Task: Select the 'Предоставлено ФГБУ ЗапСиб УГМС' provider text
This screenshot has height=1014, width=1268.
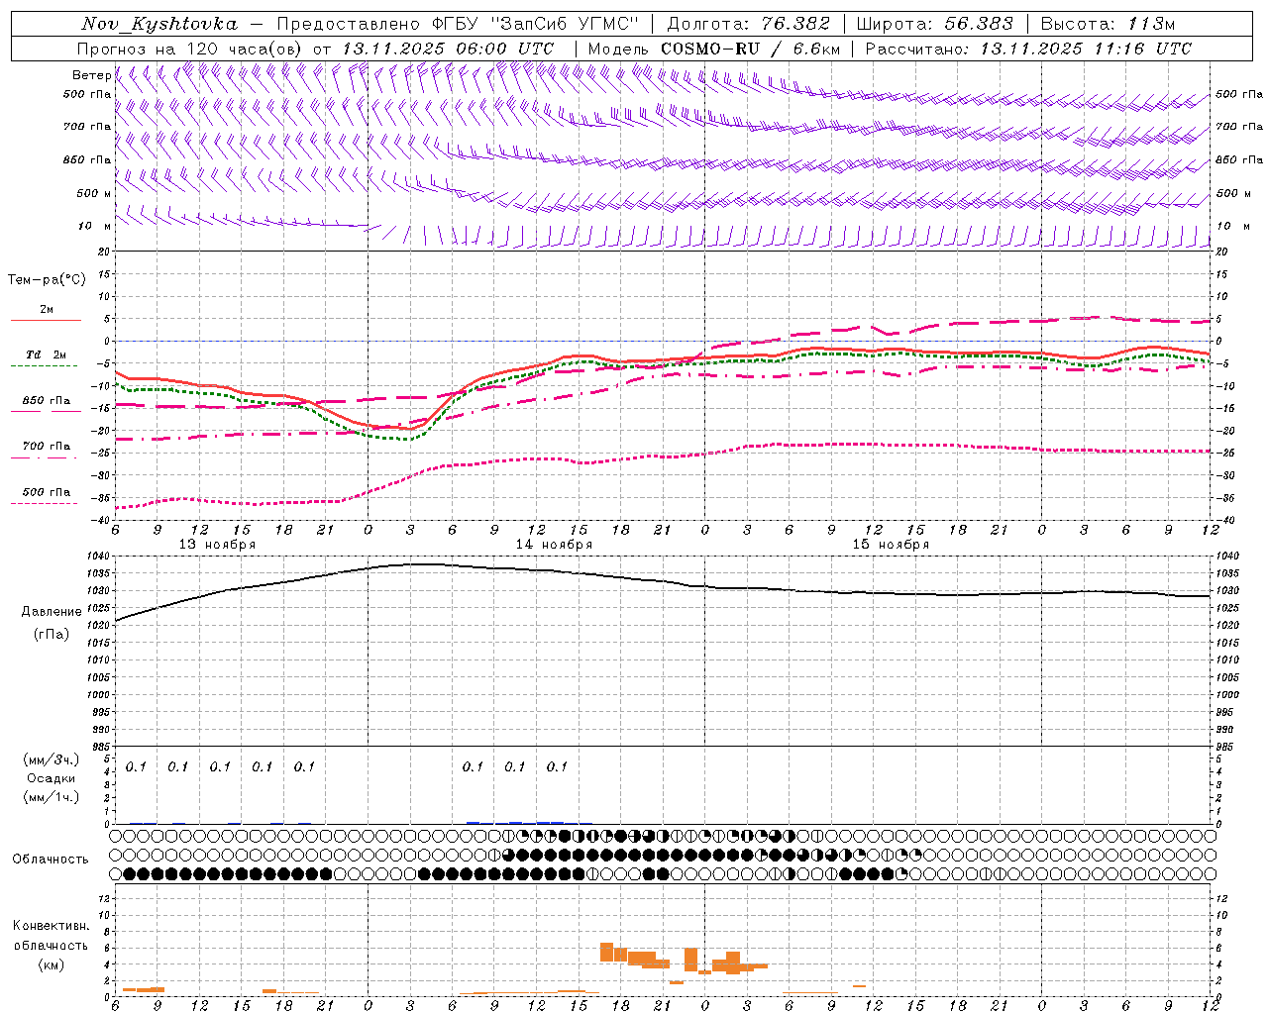Action: click(458, 24)
